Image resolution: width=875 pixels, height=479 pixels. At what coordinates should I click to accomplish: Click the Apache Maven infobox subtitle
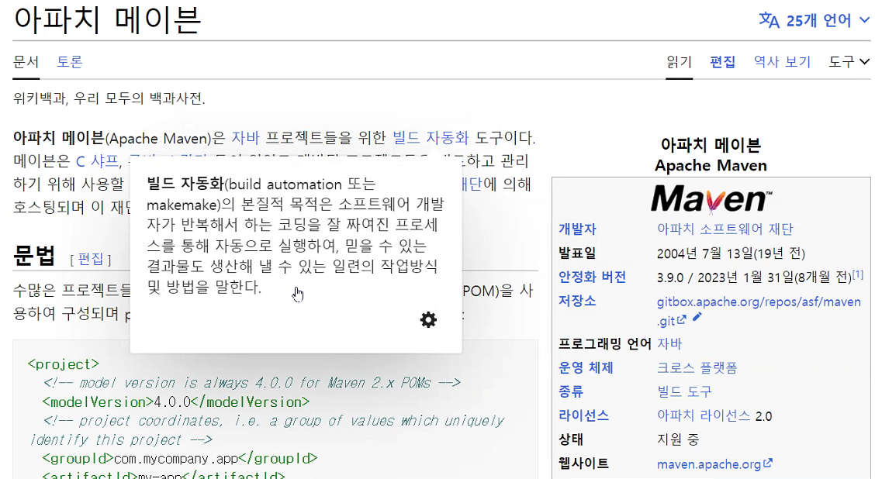711,166
